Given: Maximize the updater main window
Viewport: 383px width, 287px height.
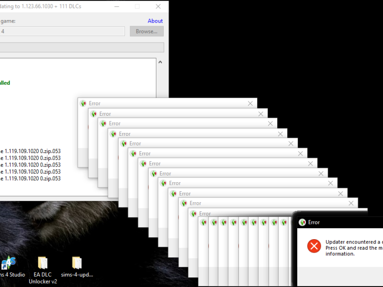Looking at the screenshot, I should [137, 7].
